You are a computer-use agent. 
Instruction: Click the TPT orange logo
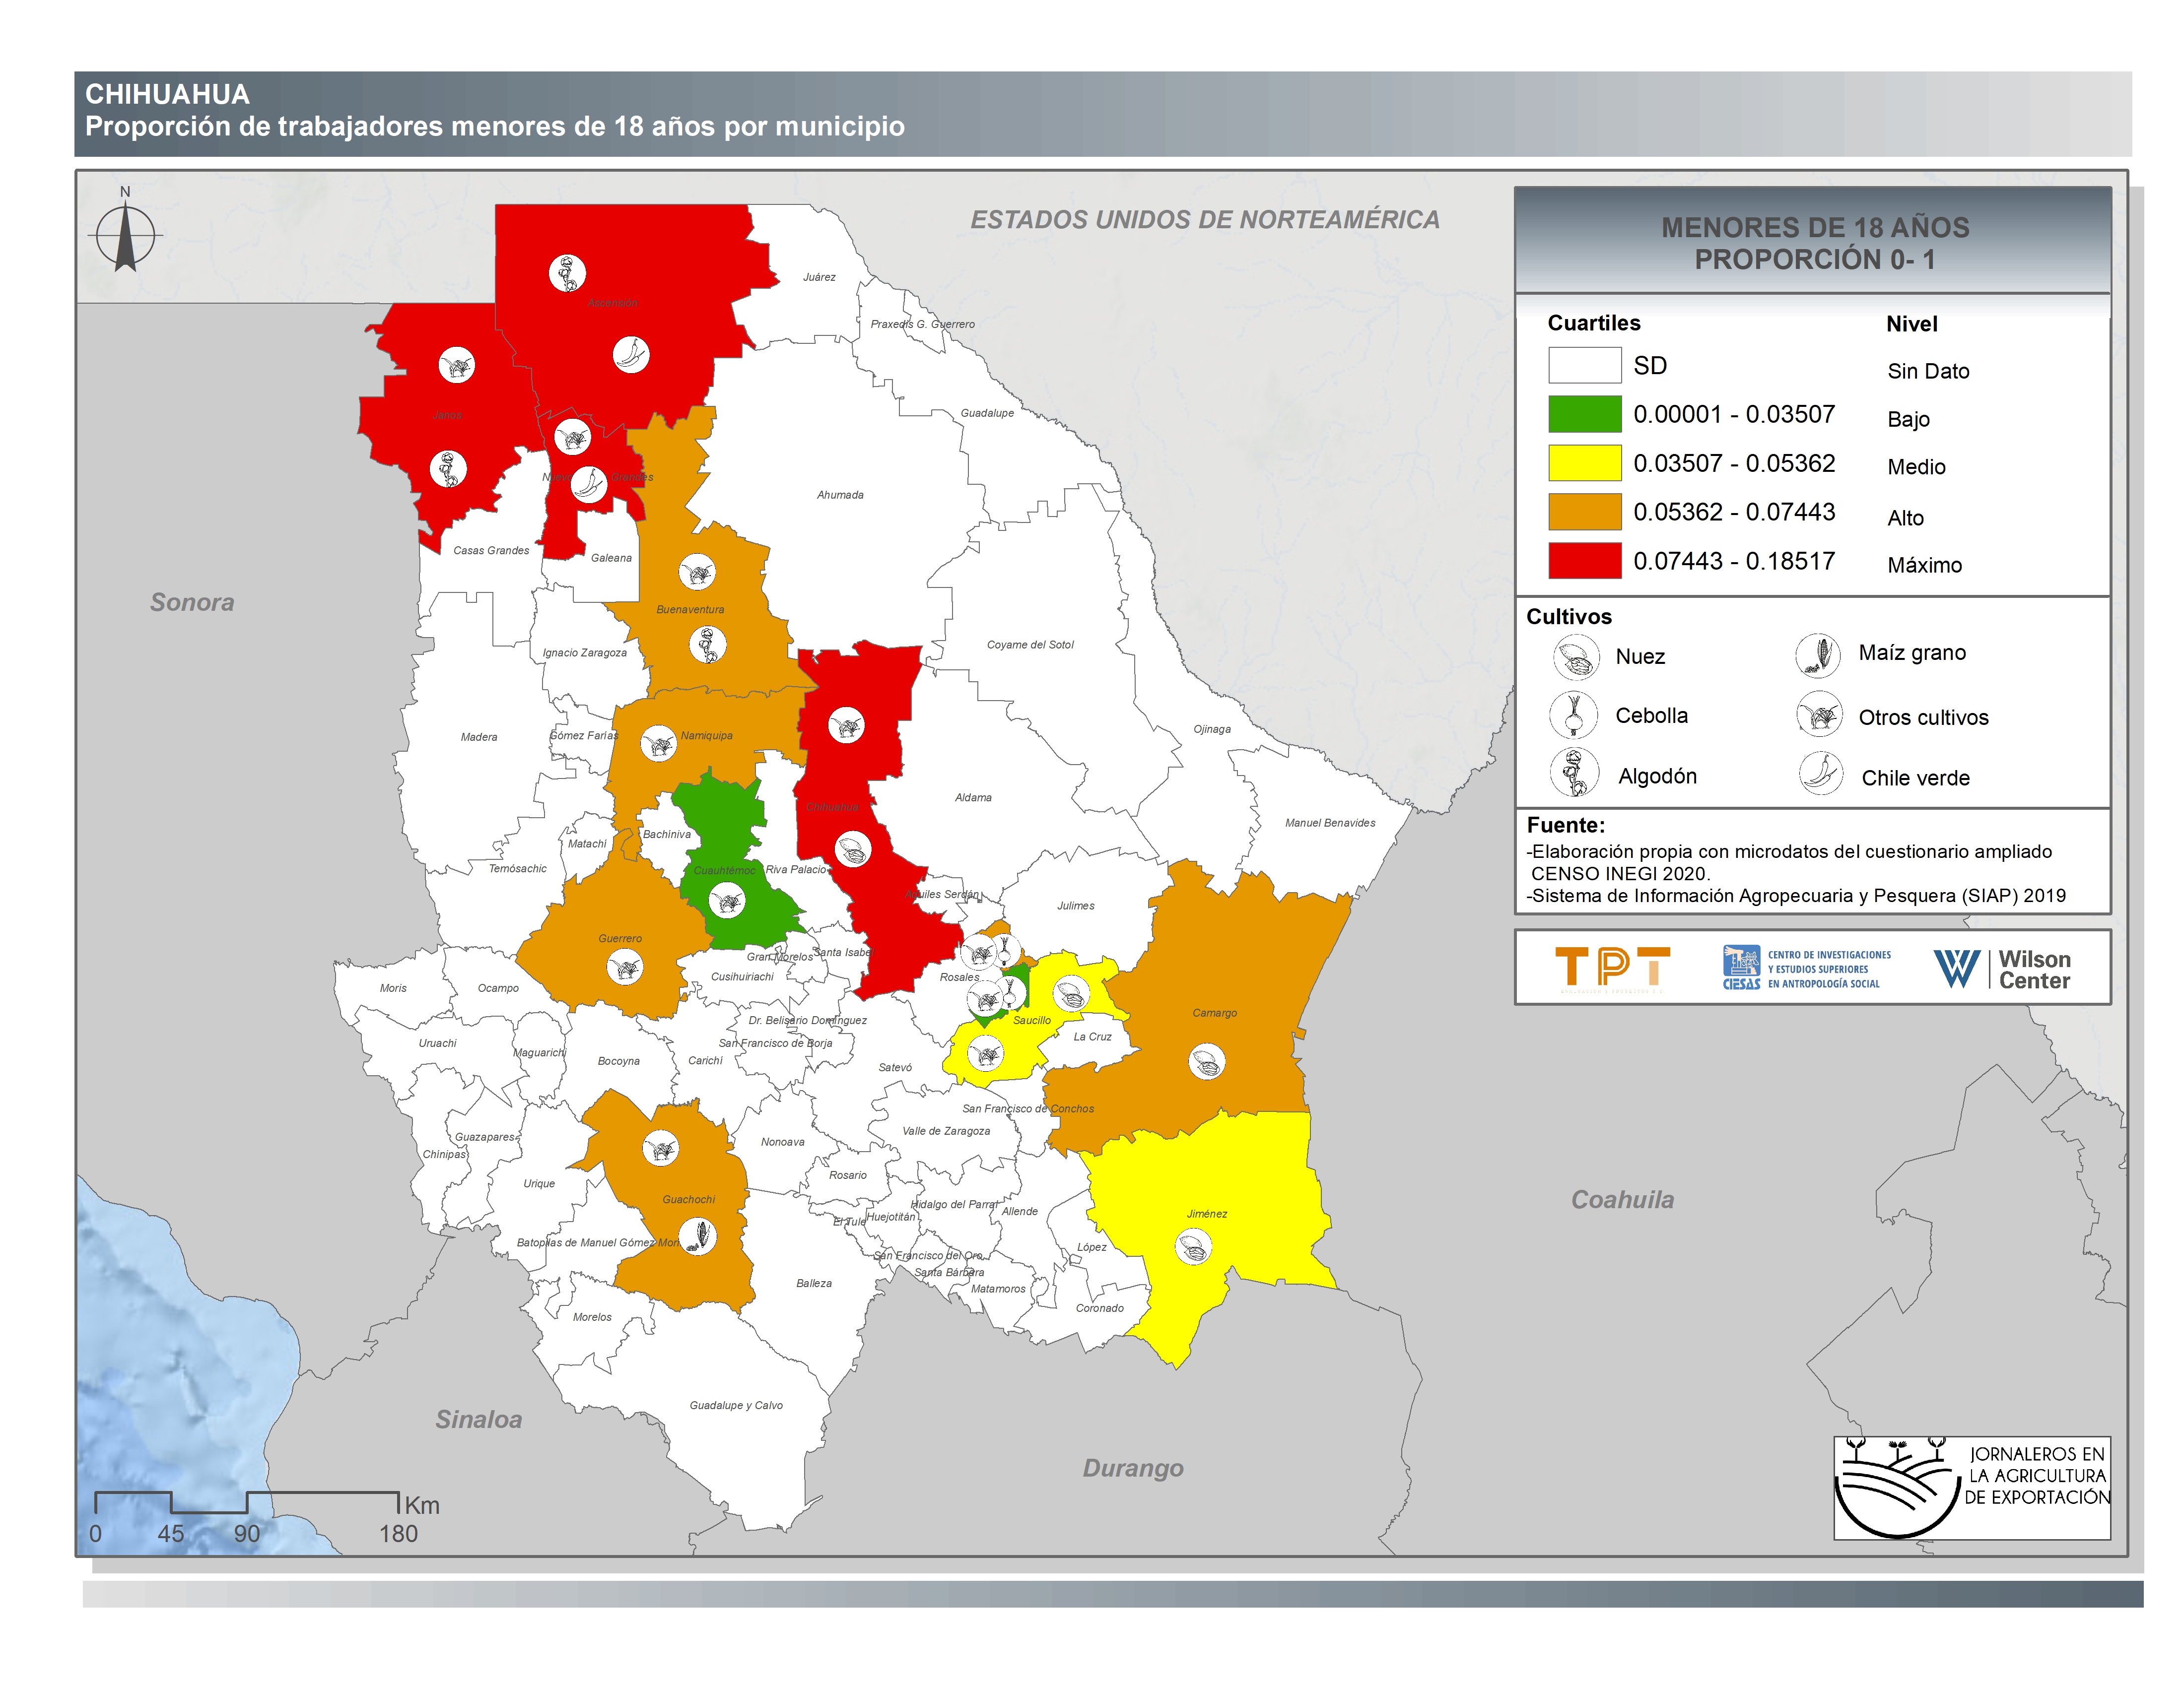[x=1612, y=968]
